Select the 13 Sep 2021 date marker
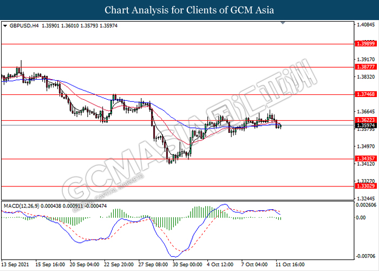The width and height of the screenshot is (379, 271). (x=15, y=264)
